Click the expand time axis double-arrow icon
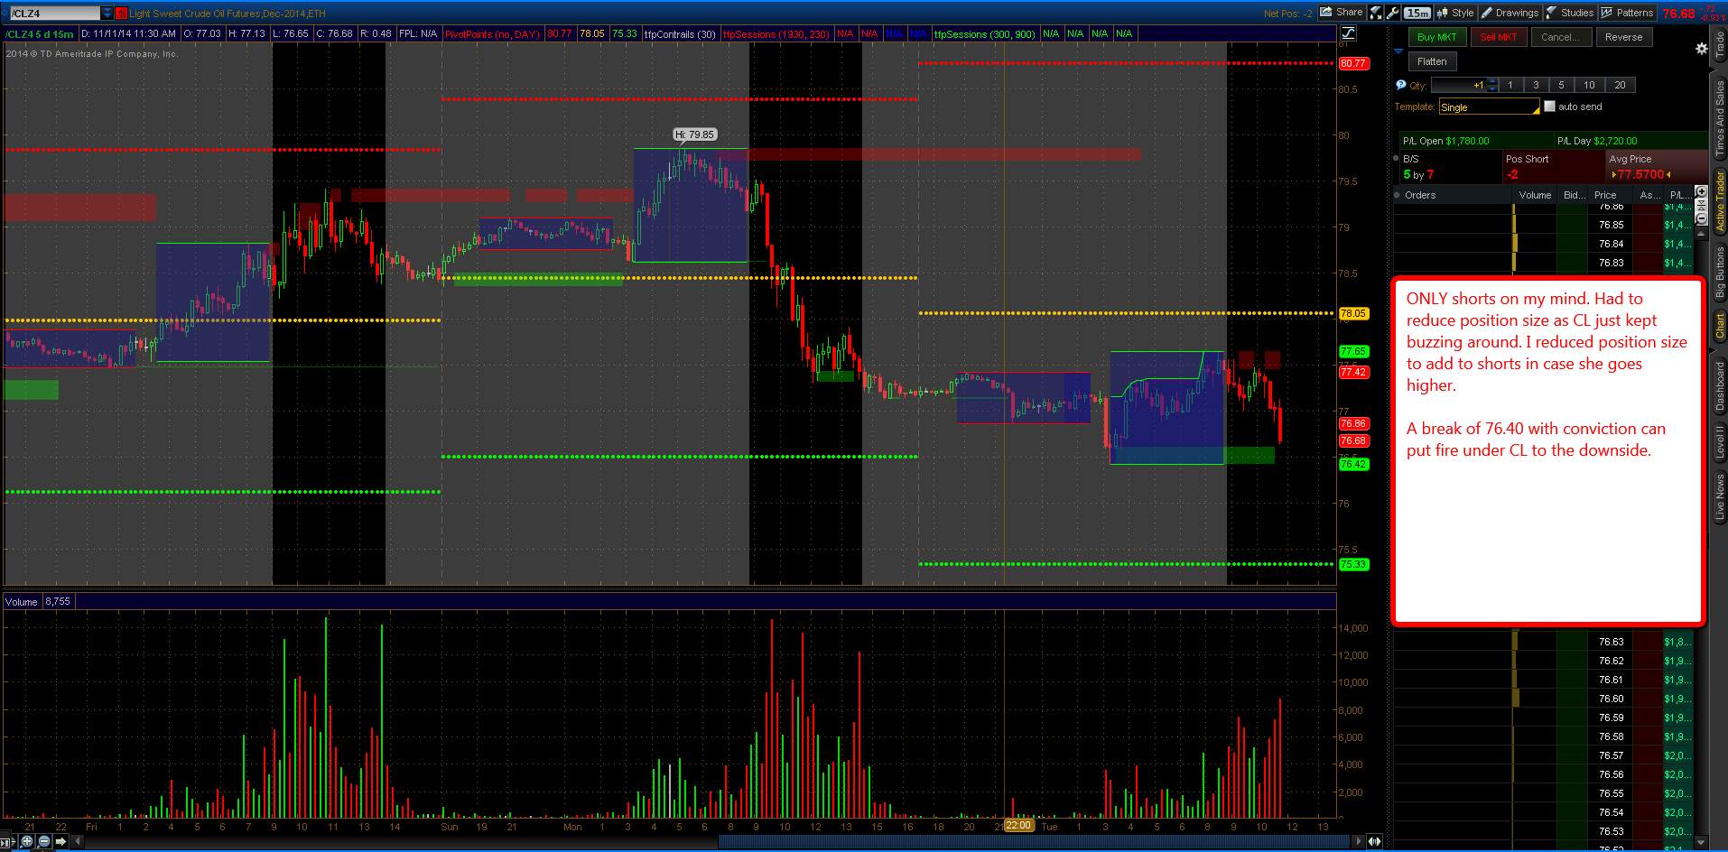 point(1374,841)
